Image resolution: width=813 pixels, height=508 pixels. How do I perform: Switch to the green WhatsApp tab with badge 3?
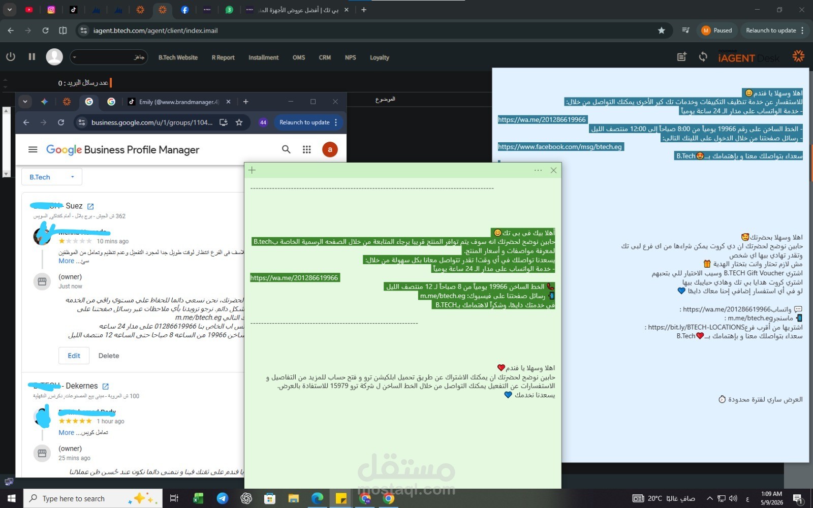[x=229, y=10]
